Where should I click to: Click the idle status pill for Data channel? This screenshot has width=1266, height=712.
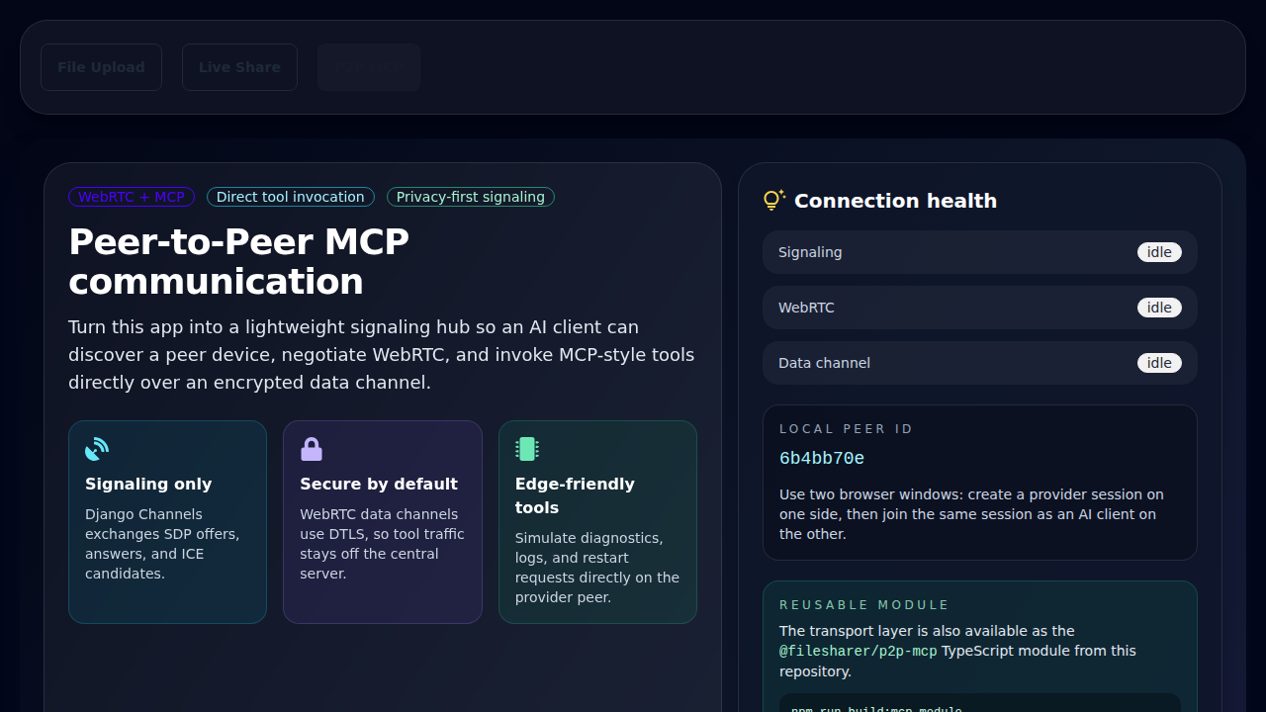[x=1158, y=363]
